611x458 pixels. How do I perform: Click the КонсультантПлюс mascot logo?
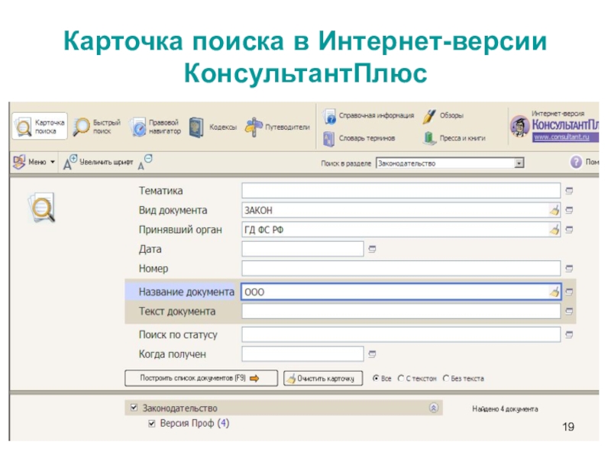[x=520, y=126]
